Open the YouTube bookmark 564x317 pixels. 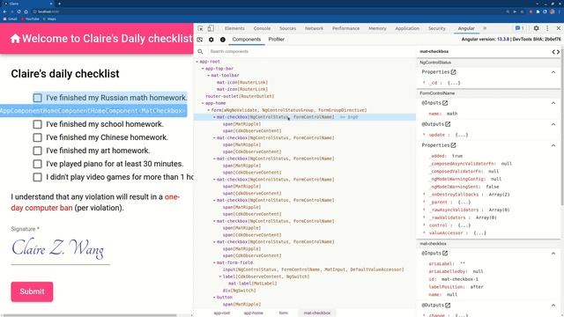(x=30, y=19)
